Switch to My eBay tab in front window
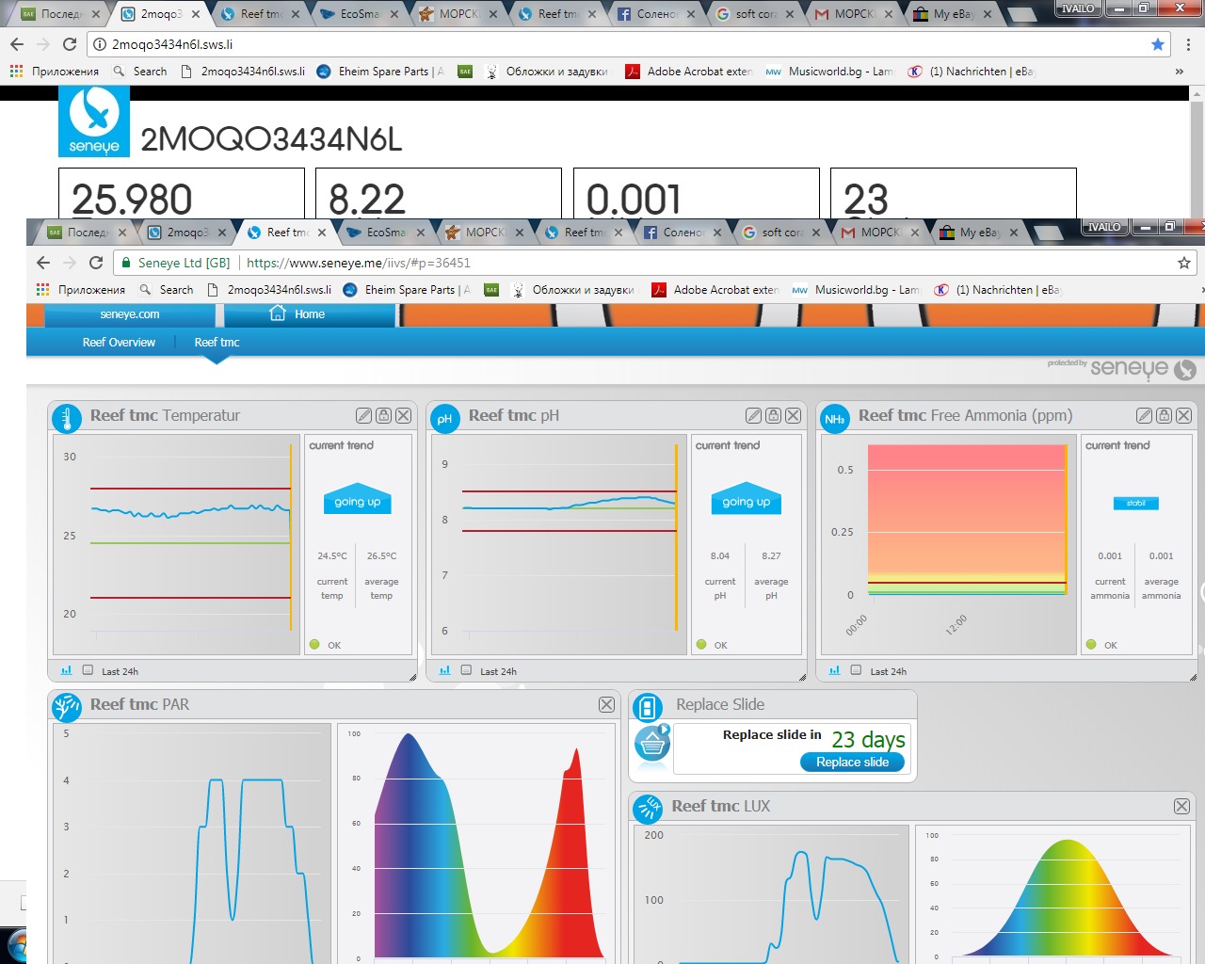Viewport: 1205px width, 964px height. (977, 233)
